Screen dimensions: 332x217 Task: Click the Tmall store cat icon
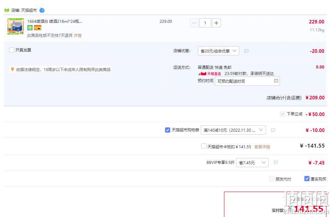click(7, 10)
